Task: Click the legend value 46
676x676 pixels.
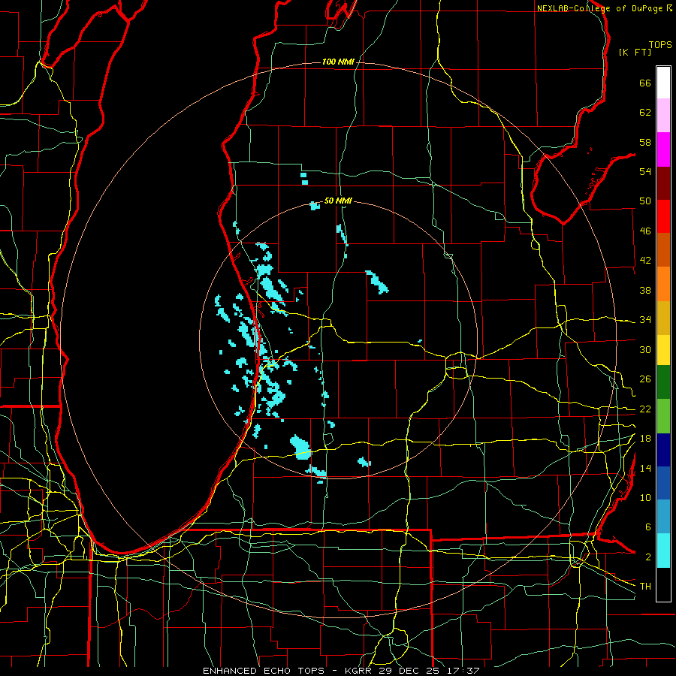Action: 645,231
